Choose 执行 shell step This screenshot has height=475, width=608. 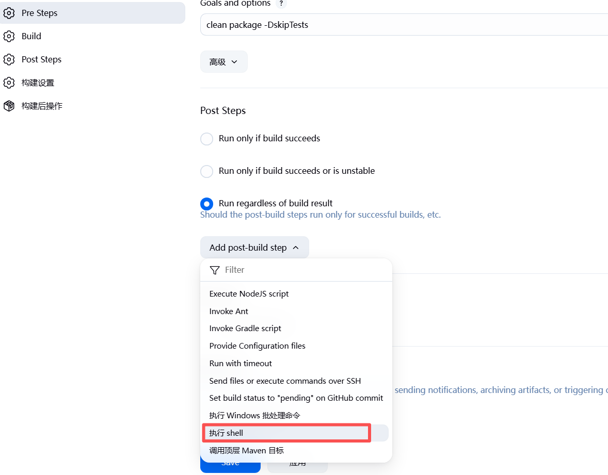coord(296,433)
